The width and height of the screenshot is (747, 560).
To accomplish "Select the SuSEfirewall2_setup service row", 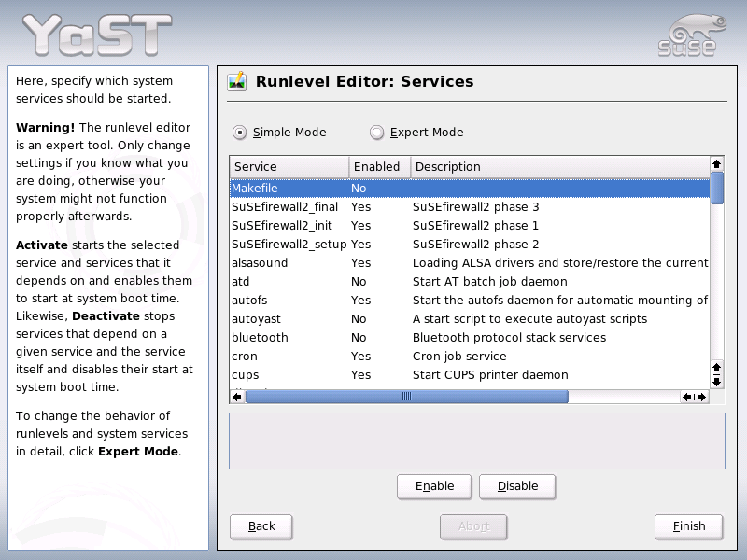I will (470, 244).
